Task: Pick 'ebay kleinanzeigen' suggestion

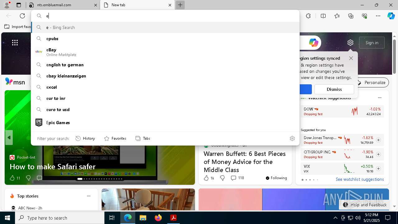Action: (165, 76)
